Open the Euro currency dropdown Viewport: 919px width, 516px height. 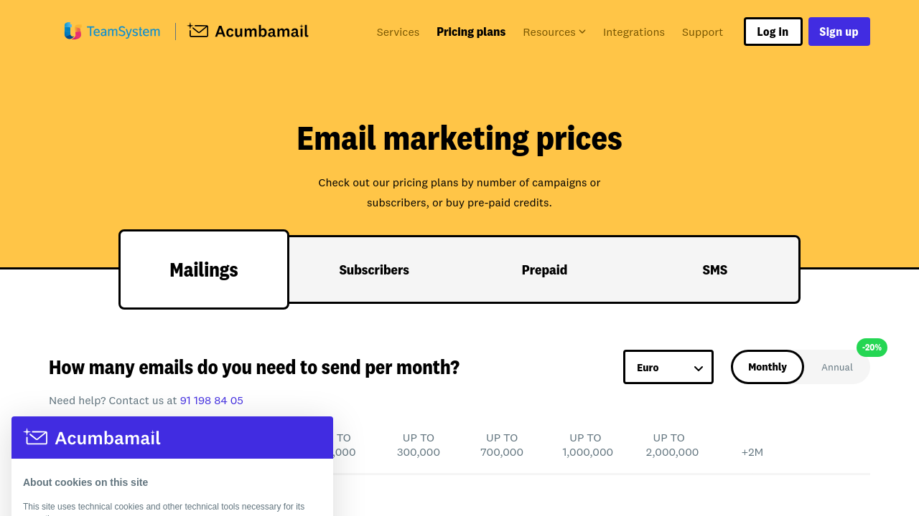(x=668, y=367)
